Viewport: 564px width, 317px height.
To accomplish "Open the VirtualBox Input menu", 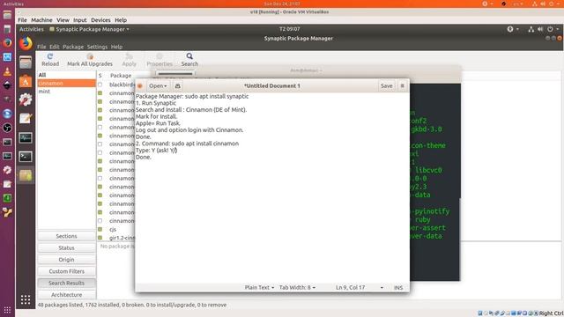I will click(80, 20).
